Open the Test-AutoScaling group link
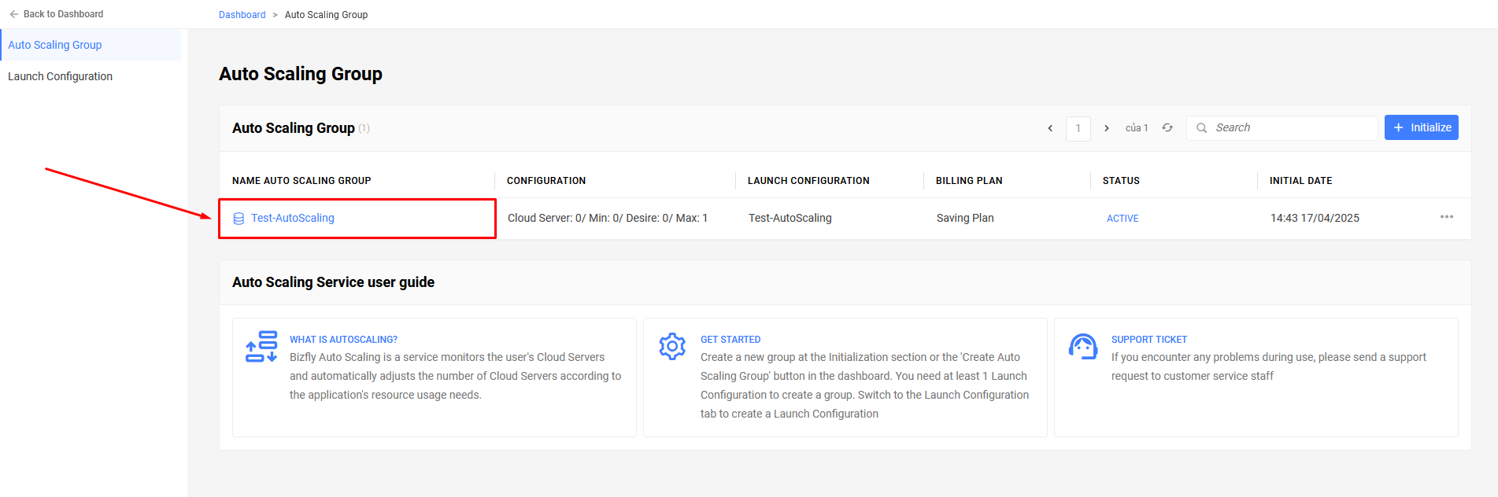Image resolution: width=1498 pixels, height=497 pixels. click(293, 218)
